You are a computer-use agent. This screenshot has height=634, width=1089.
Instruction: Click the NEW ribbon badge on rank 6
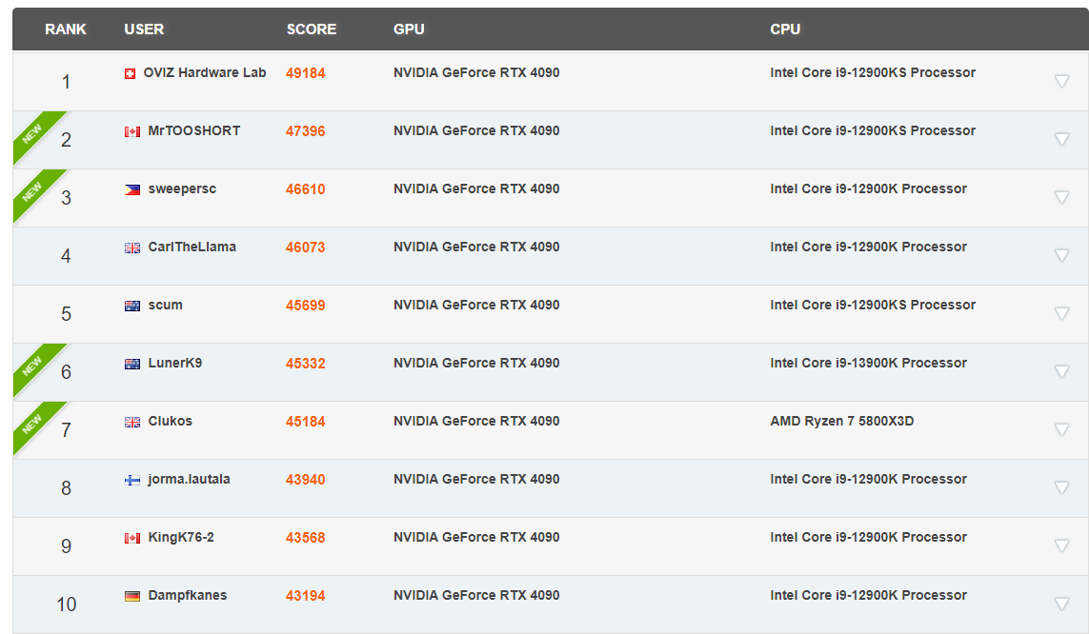pyautogui.click(x=32, y=365)
